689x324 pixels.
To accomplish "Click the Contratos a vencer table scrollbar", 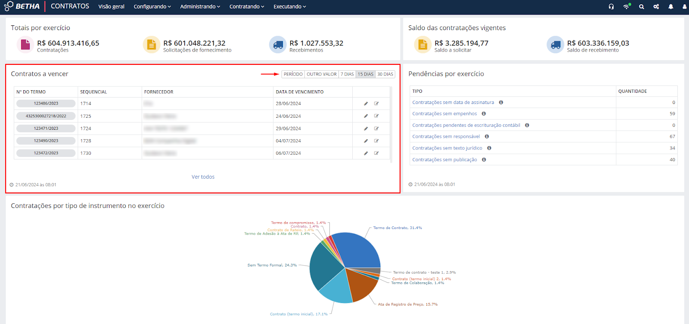I will (391, 125).
